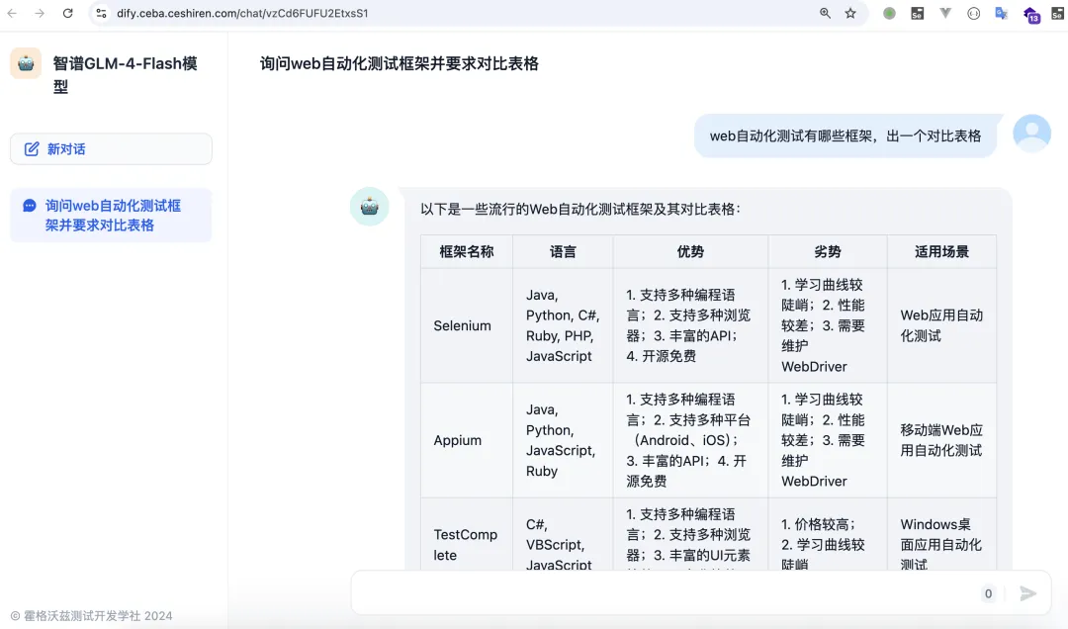1068x629 pixels.
Task: Open site information icon in address bar
Action: (x=101, y=13)
